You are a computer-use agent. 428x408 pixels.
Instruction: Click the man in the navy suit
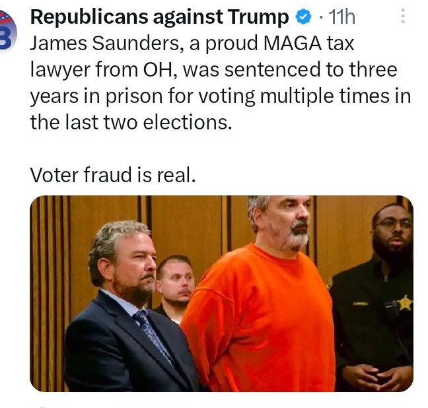[128, 308]
